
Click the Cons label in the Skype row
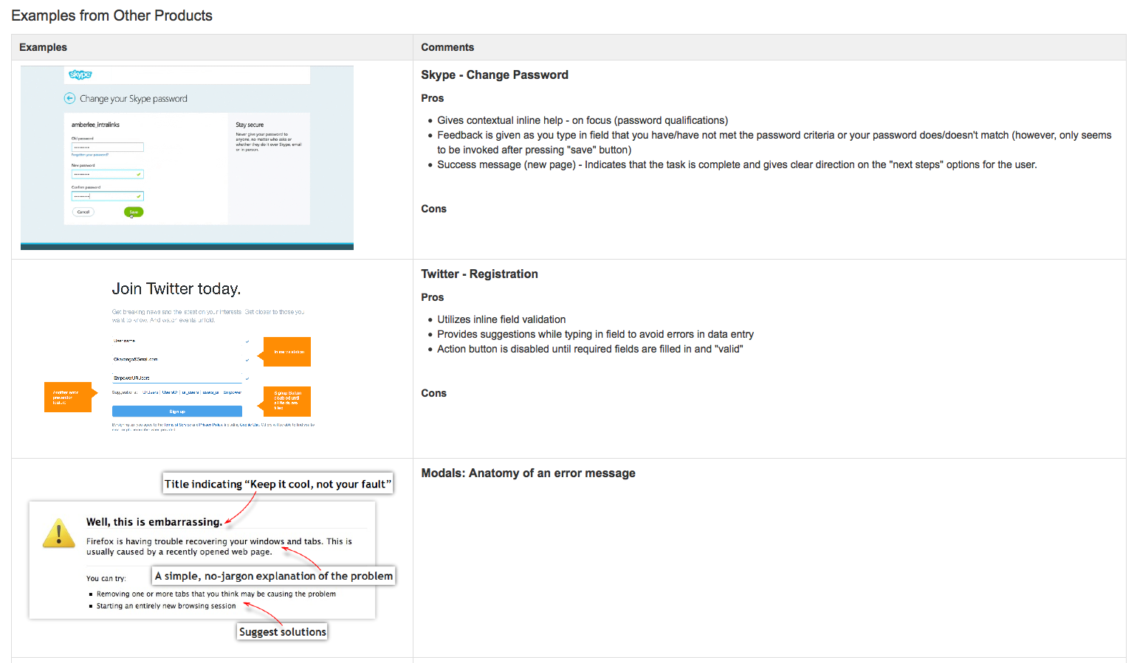[433, 209]
